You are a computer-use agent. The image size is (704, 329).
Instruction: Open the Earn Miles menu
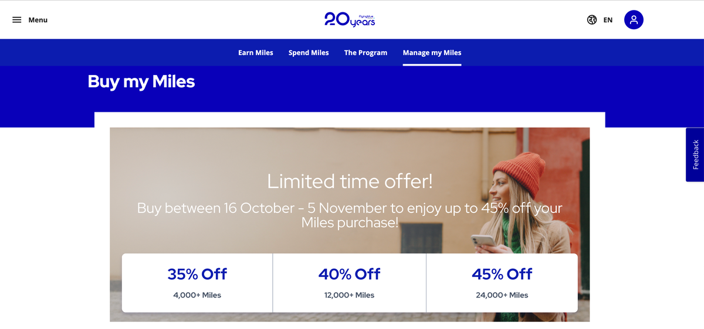256,53
